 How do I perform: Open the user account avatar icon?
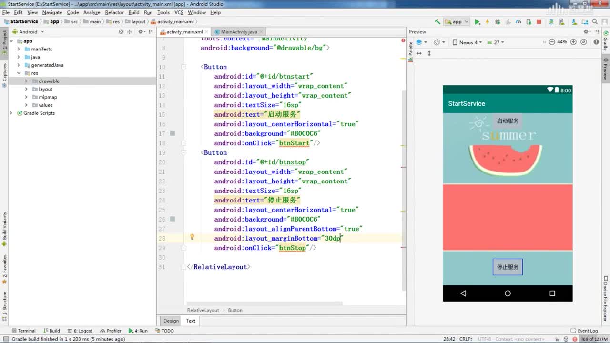coord(605,21)
